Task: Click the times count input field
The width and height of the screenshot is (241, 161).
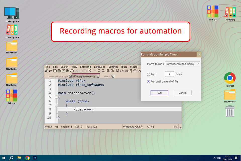Action: [169, 74]
